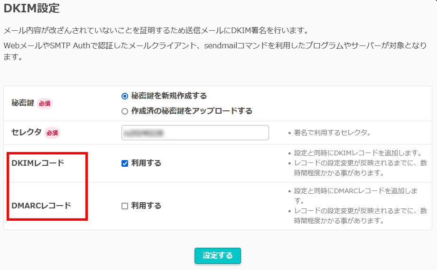Click the 必須 badge beside セレクタ

[52, 133]
